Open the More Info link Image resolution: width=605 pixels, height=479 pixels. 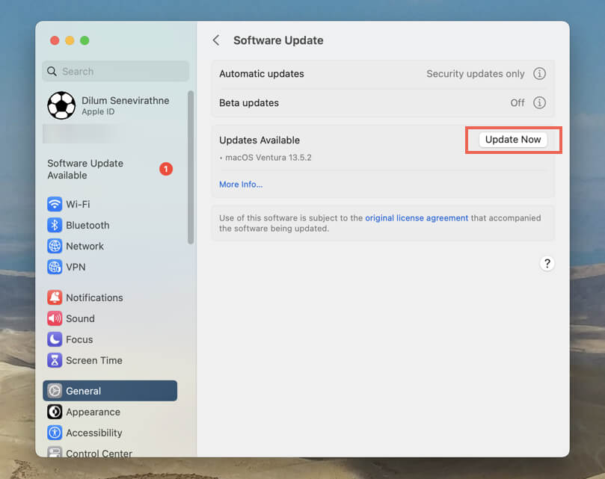(x=241, y=185)
